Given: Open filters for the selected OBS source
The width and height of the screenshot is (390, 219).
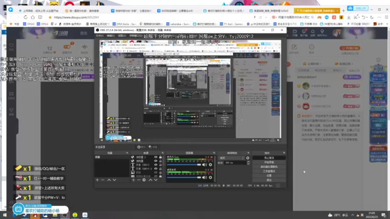Looking at the screenshot, I should [x=153, y=147].
